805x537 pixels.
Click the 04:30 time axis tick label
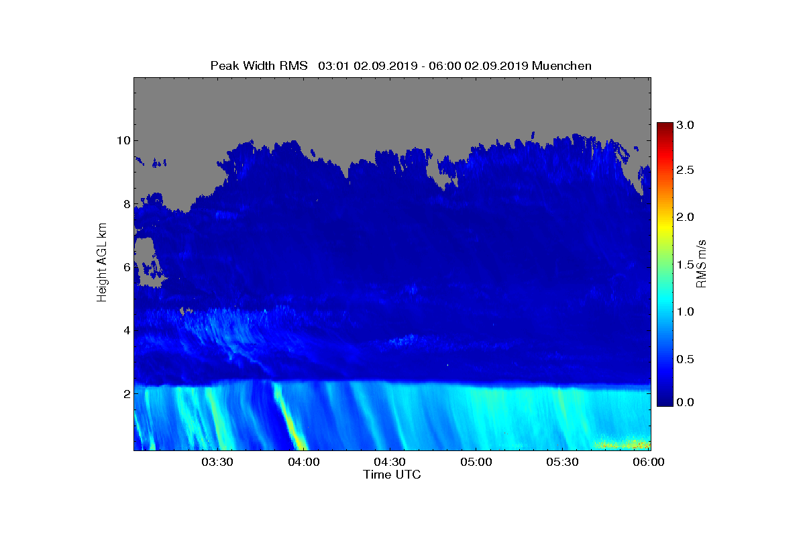[x=390, y=462]
